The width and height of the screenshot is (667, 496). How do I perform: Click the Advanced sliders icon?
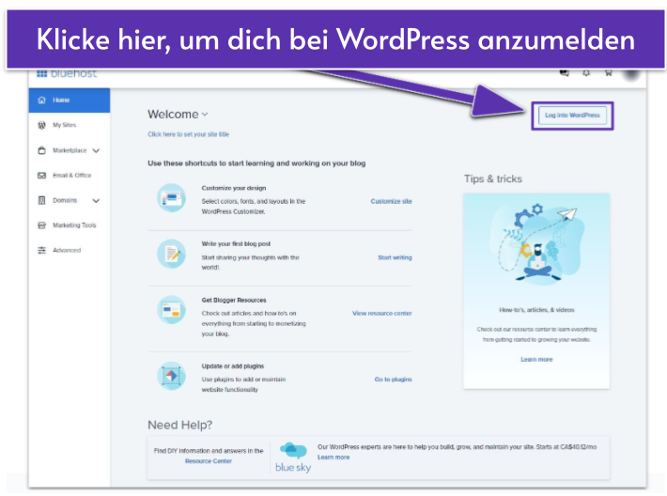tap(41, 250)
